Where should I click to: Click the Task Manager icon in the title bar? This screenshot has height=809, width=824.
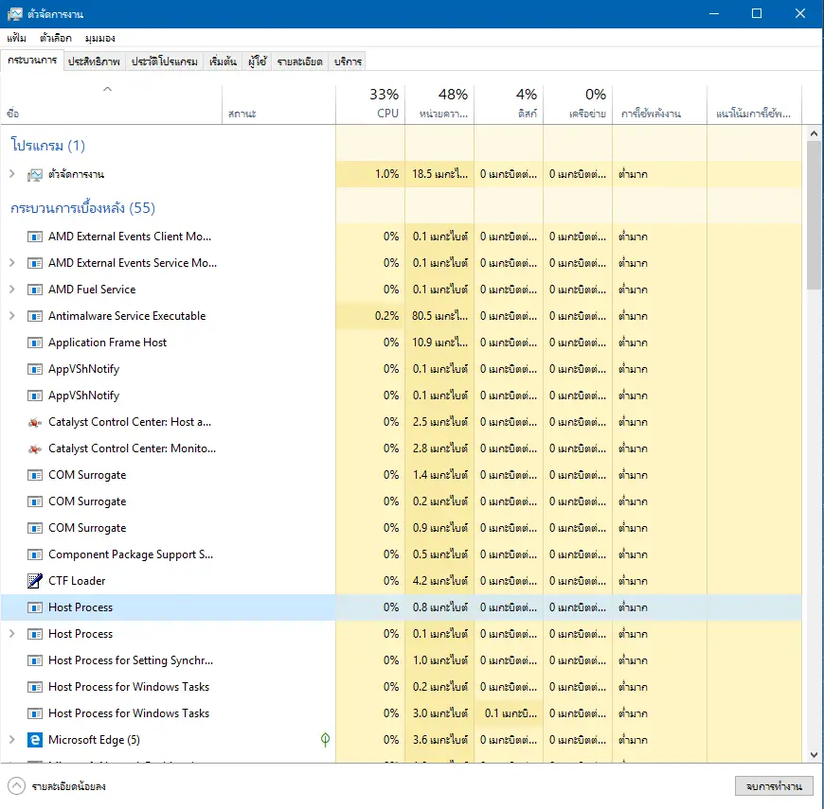(15, 13)
